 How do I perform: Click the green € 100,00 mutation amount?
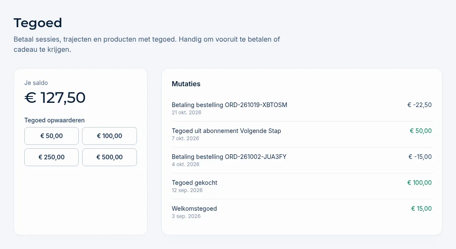tap(419, 182)
